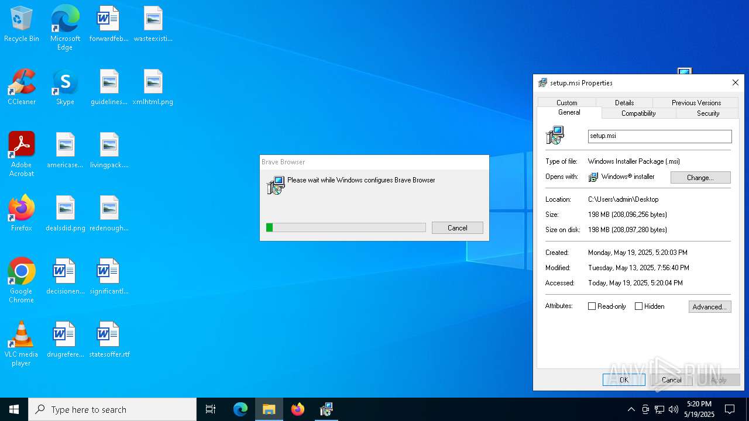
Task: Click the taskbar search box
Action: 112,409
